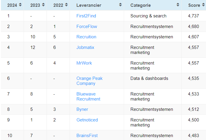Click the 4,737 score cell
The width and height of the screenshot is (206, 140).
(194, 16)
